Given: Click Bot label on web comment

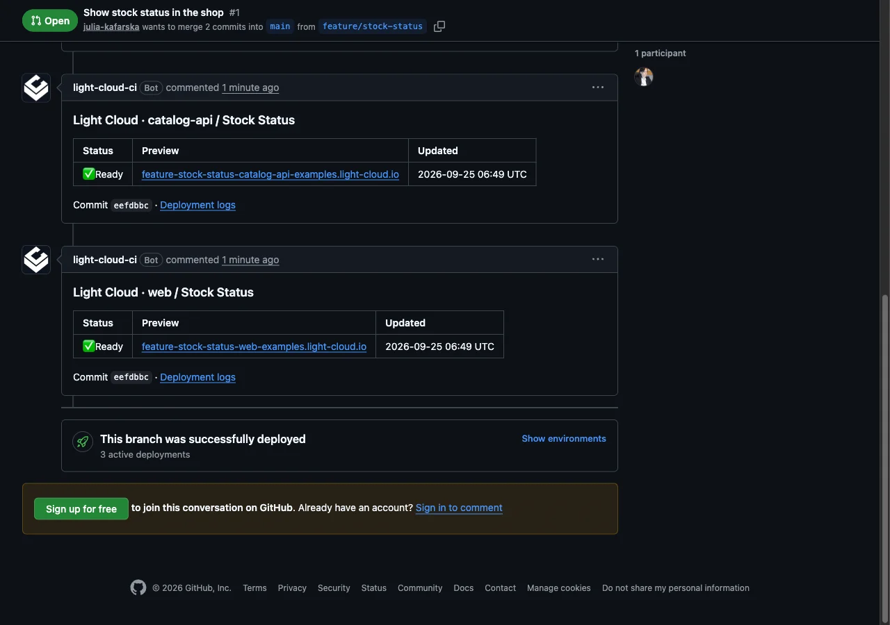Looking at the screenshot, I should pos(151,260).
